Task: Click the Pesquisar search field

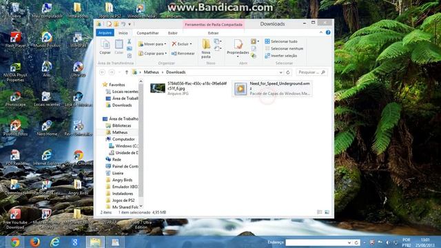Action: [x=312, y=72]
